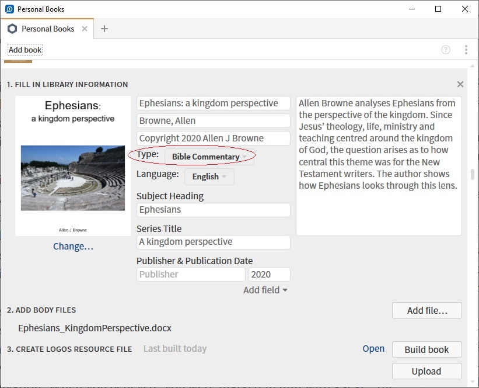This screenshot has height=388, width=479.
Task: Click Change link under the cover image
Action: click(x=73, y=246)
